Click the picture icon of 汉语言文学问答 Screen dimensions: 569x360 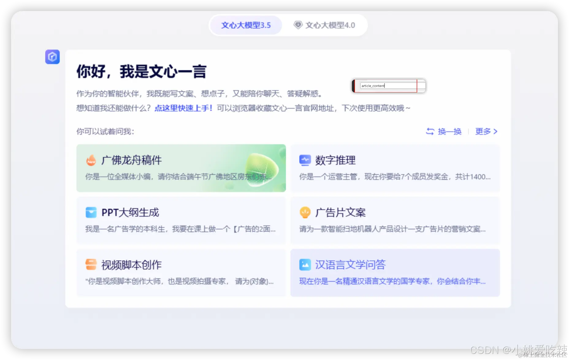[x=305, y=265]
